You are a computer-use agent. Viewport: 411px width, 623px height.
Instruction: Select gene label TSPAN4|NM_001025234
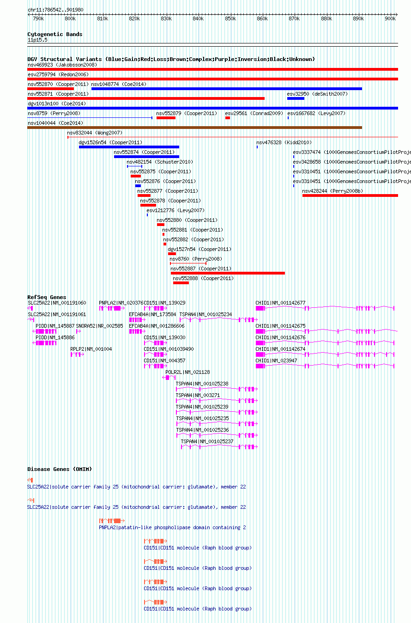(206, 314)
